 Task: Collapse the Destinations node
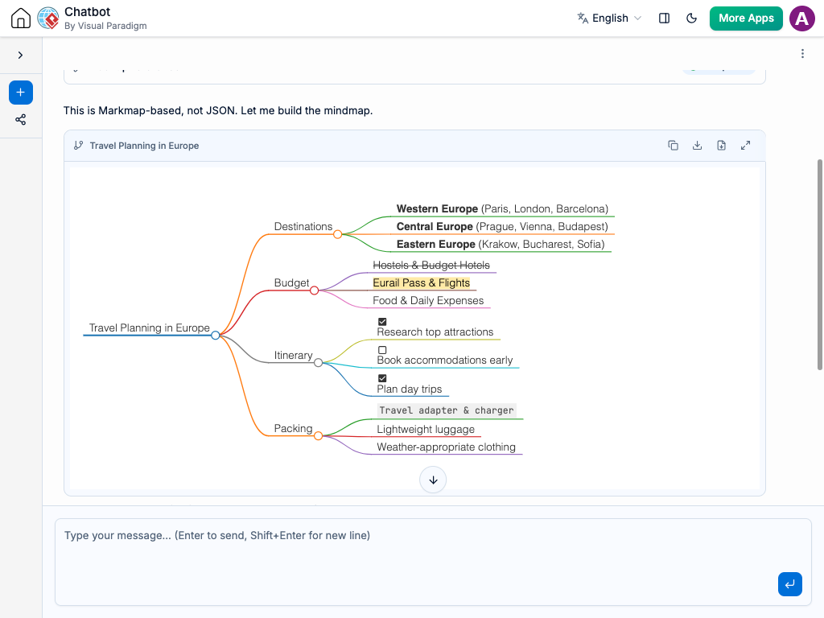point(338,234)
